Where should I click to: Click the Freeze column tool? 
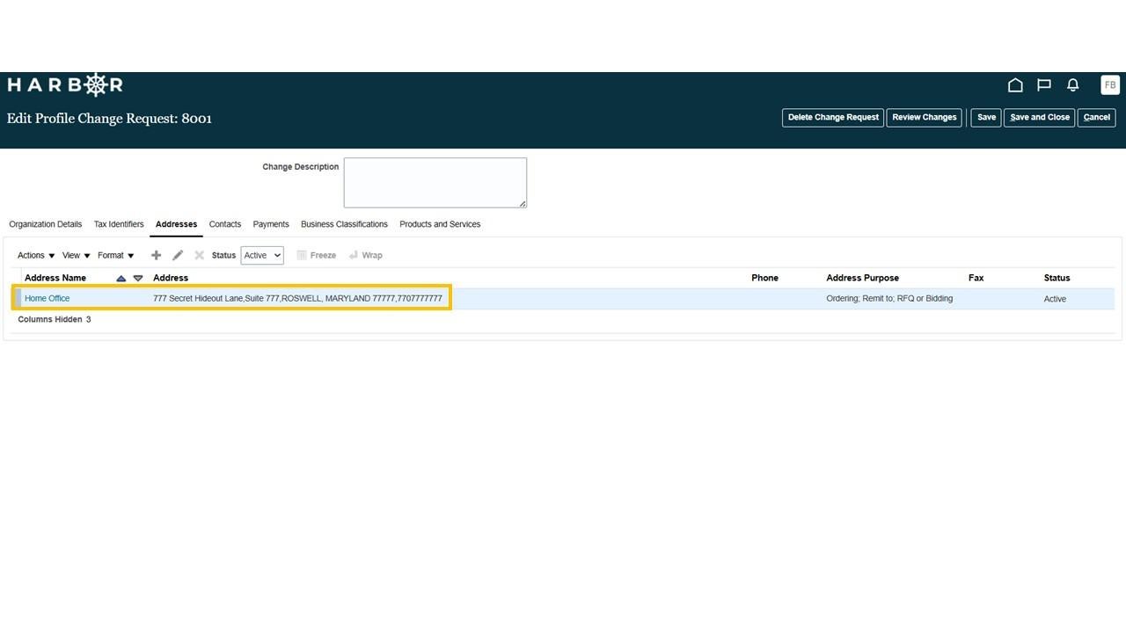click(x=317, y=255)
